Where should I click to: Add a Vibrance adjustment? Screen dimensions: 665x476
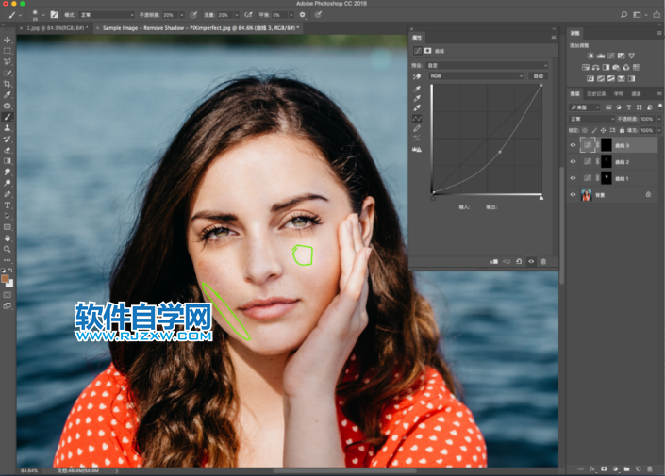(631, 56)
